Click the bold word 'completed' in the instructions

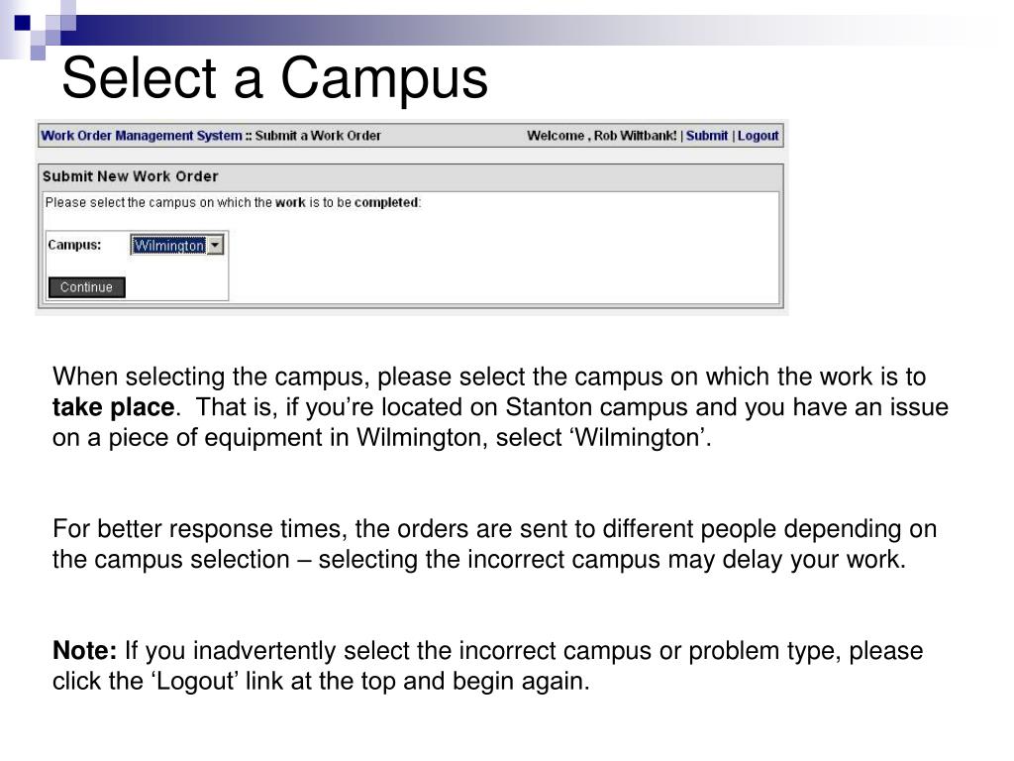(386, 202)
